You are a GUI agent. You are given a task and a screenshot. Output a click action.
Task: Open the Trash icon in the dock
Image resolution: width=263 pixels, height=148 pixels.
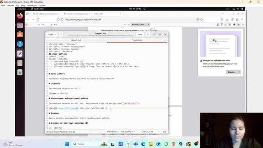tap(20, 72)
